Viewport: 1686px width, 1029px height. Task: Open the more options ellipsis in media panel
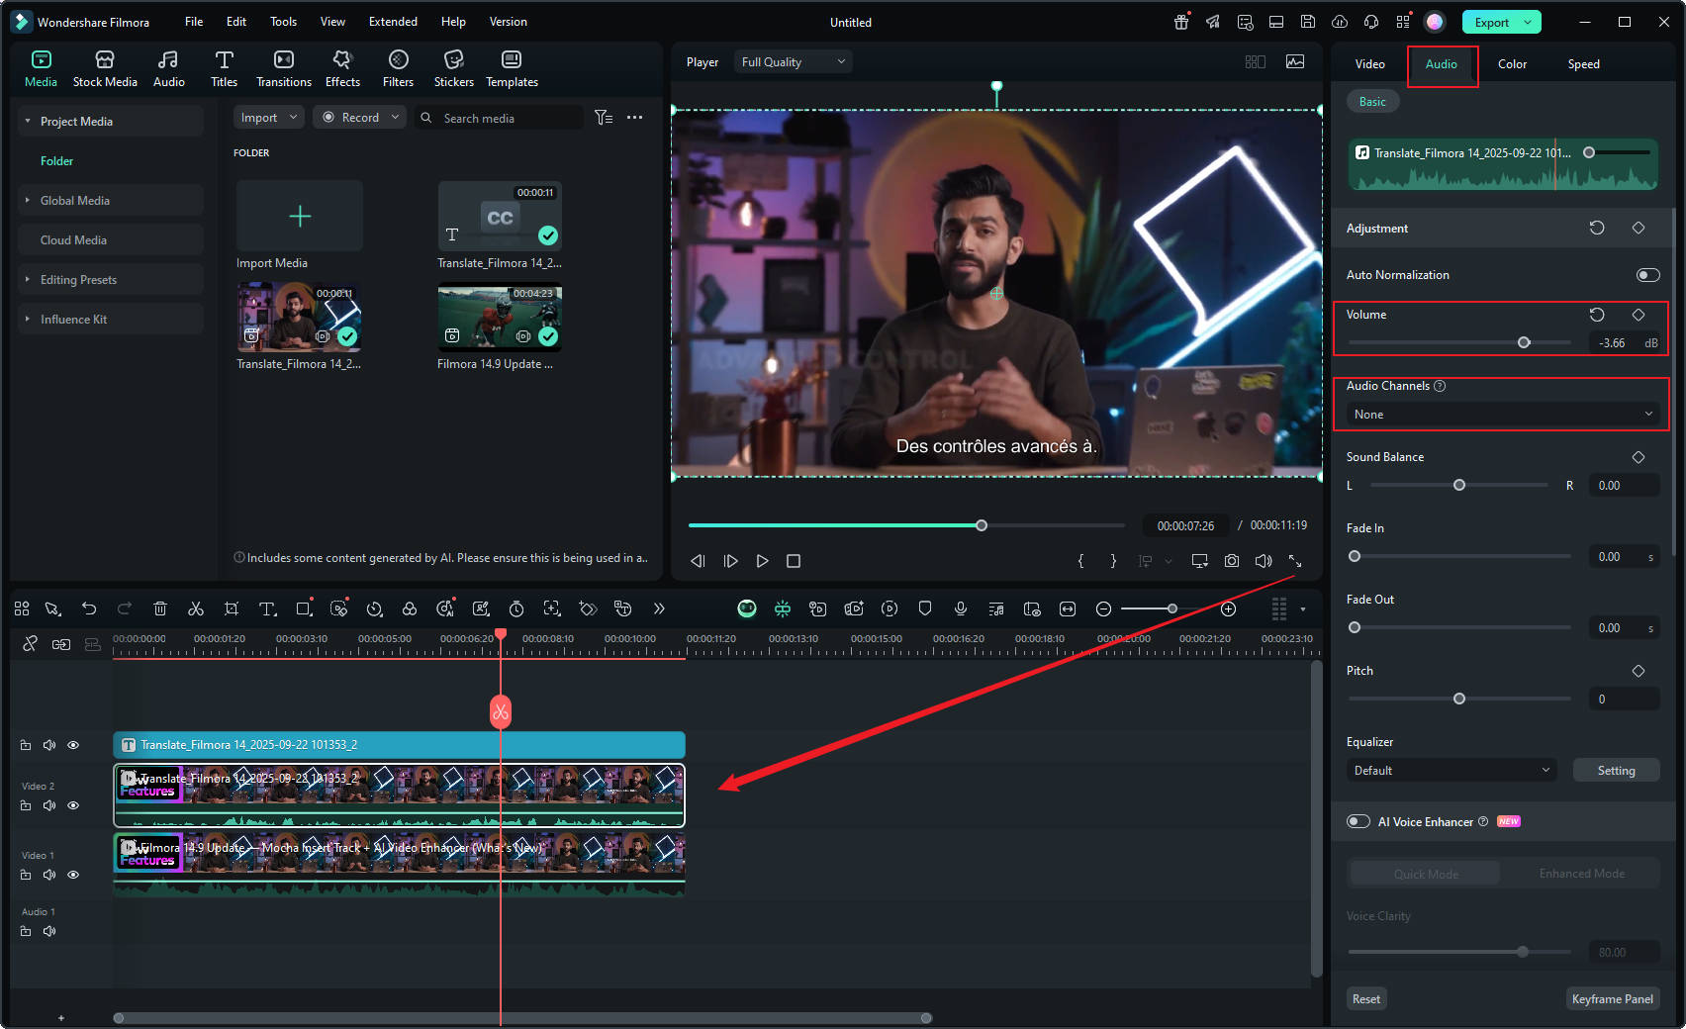click(x=635, y=118)
